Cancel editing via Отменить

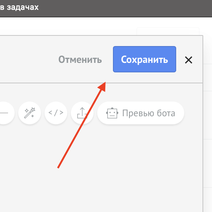pos(80,60)
